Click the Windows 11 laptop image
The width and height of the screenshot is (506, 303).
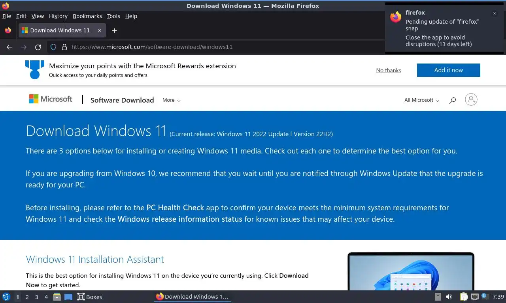[411, 271]
